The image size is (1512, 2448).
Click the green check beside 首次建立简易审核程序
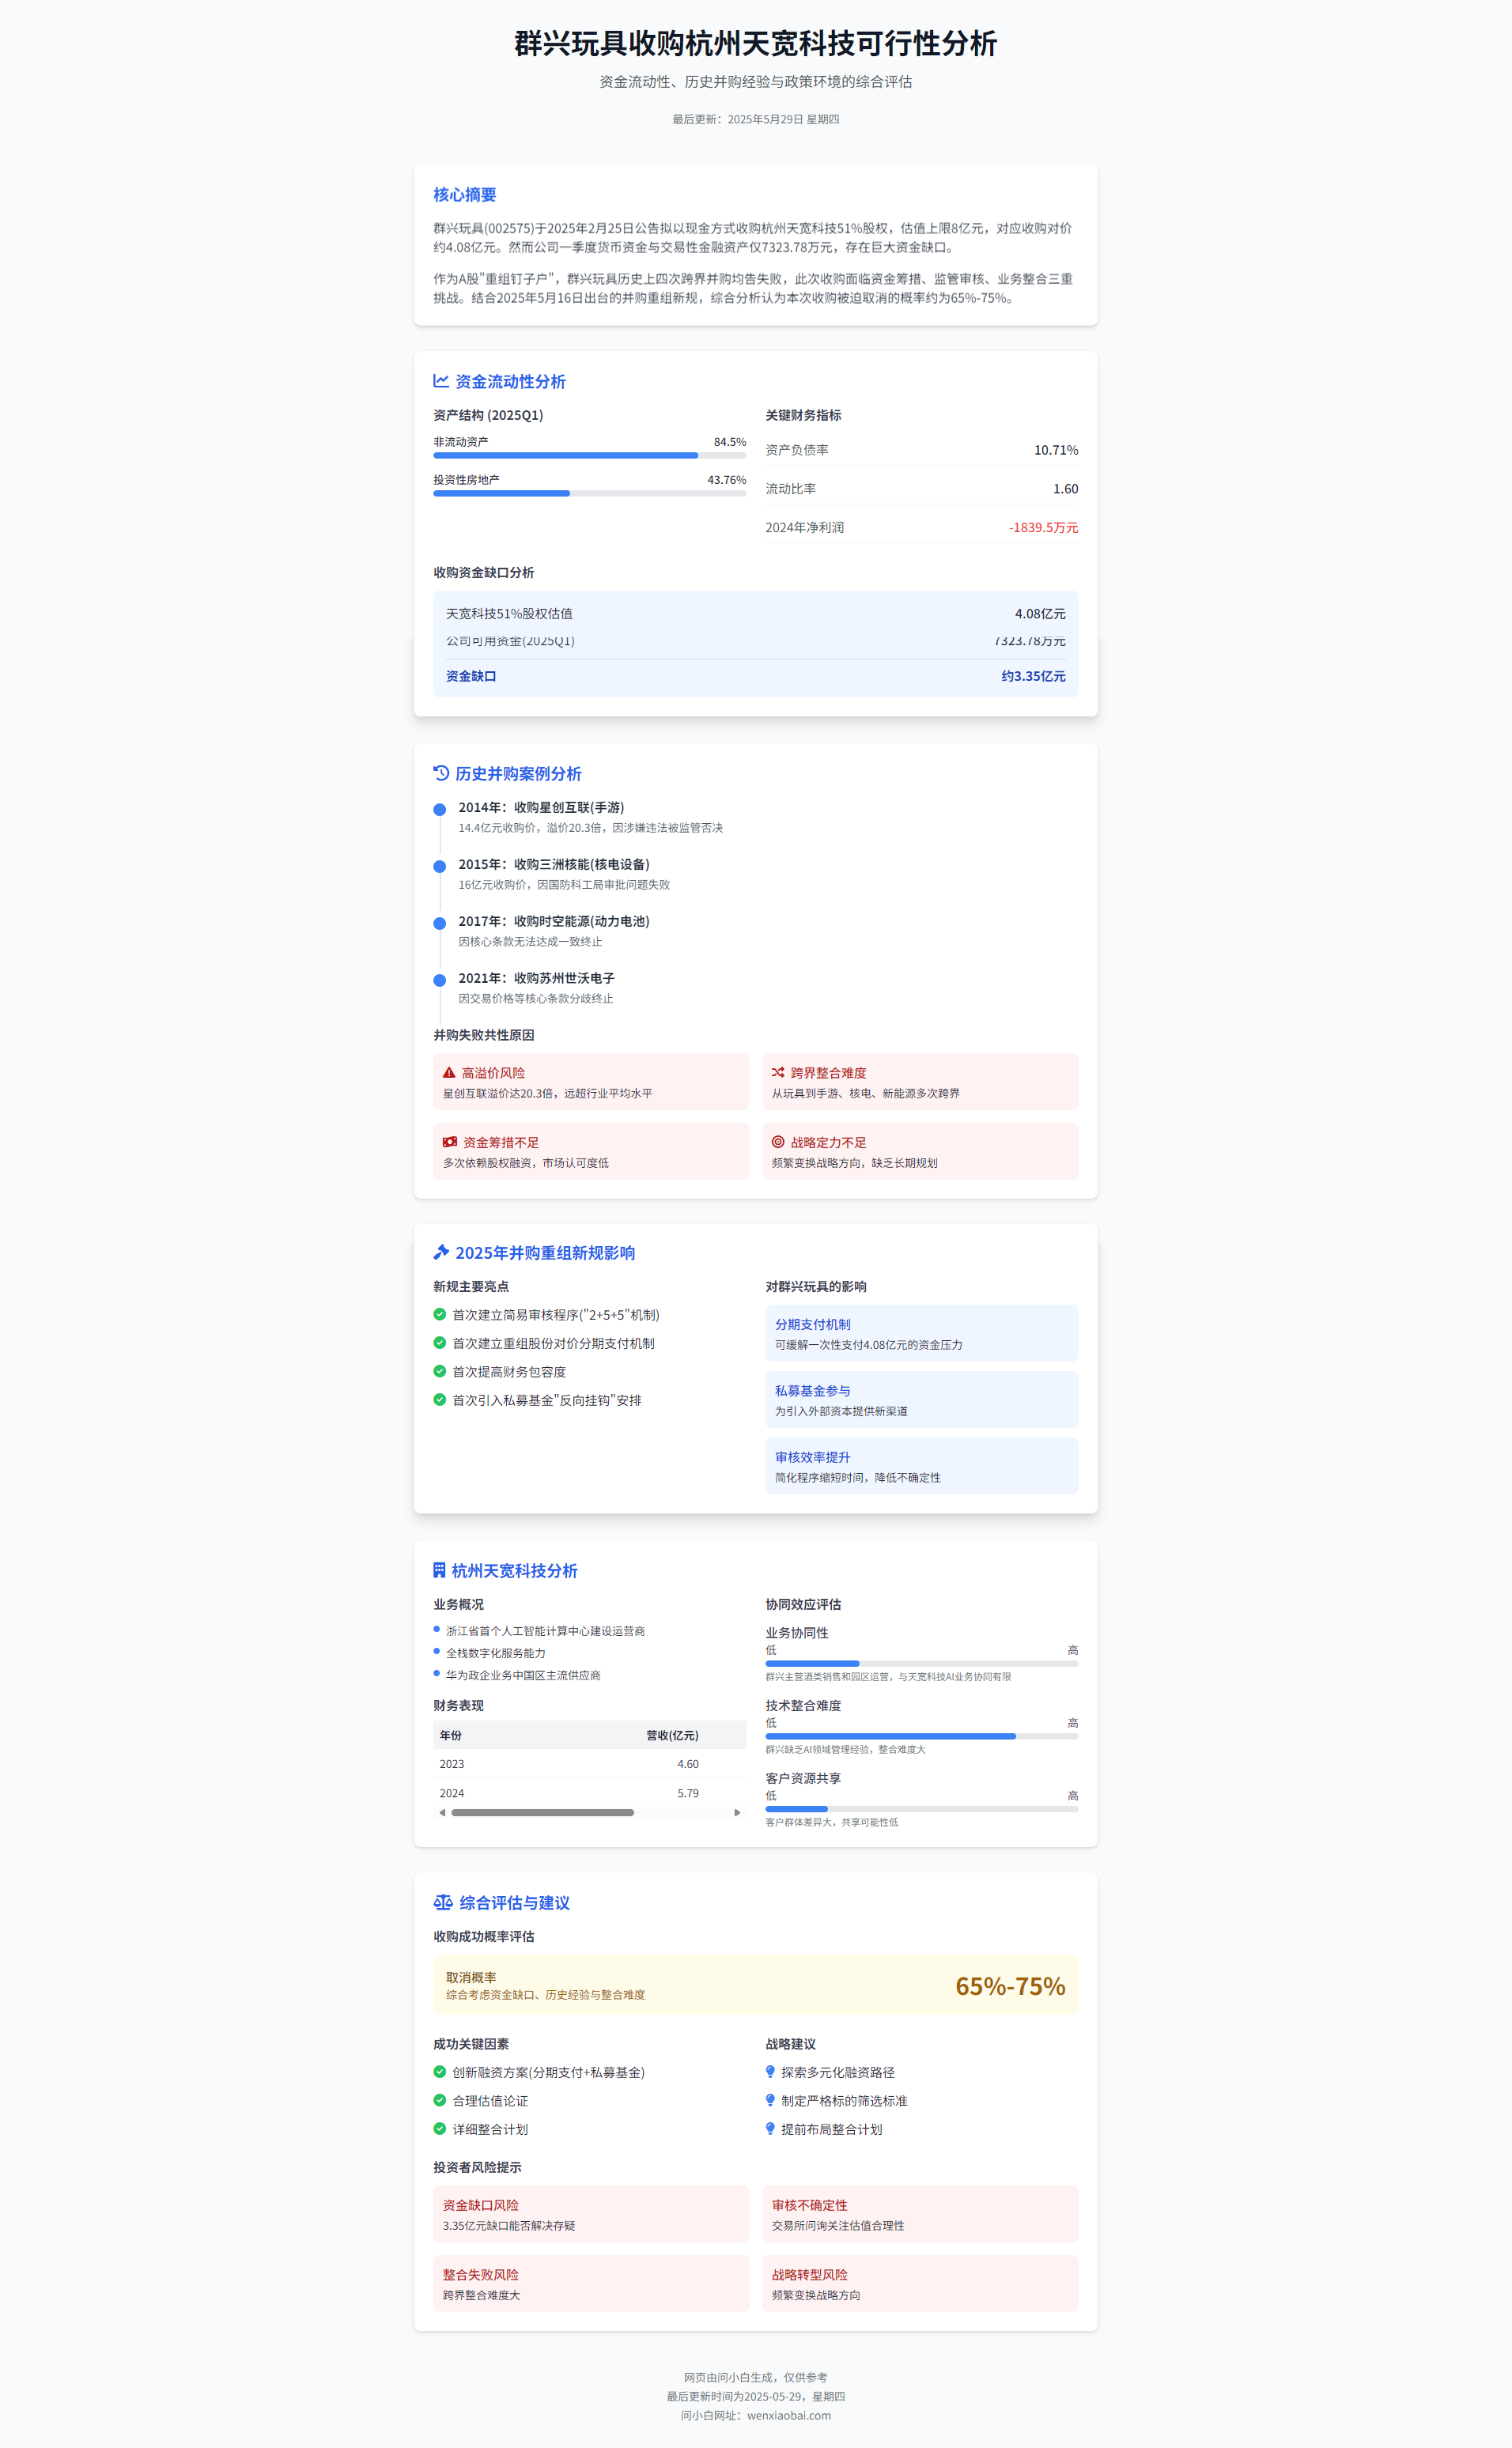439,1314
